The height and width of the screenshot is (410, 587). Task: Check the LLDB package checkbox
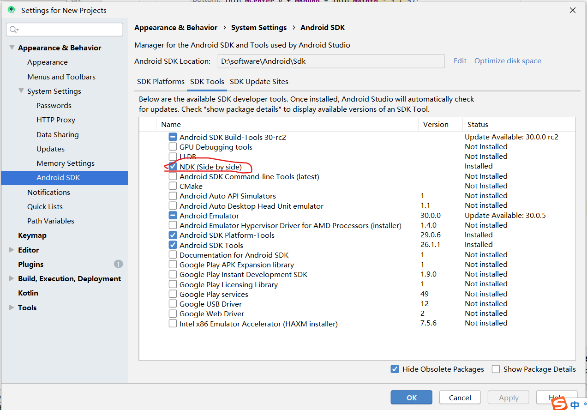pos(173,157)
